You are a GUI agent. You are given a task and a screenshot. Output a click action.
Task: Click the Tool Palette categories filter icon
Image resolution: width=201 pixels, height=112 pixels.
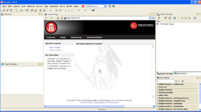click(x=176, y=81)
